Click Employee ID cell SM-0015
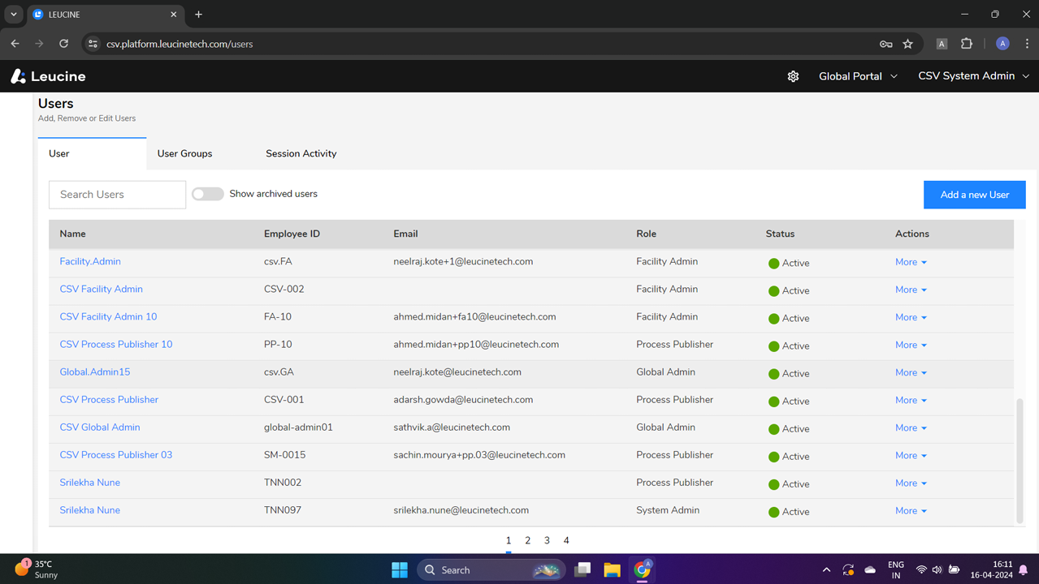This screenshot has width=1039, height=584. click(285, 454)
